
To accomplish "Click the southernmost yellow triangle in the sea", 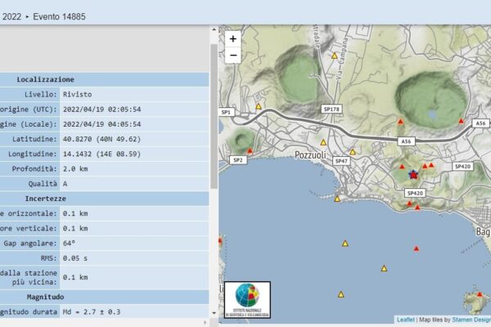I will tap(340, 293).
